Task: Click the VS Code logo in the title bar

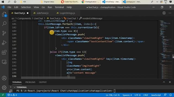Action: [x=3, y=7]
